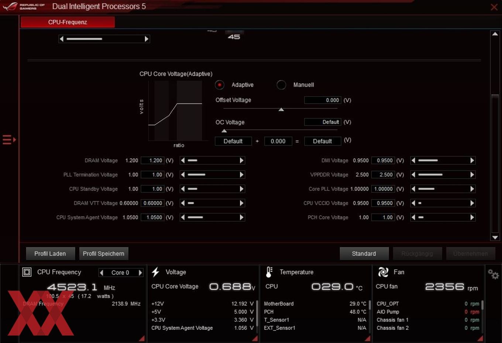Click the Offset Voltage value field

click(323, 100)
